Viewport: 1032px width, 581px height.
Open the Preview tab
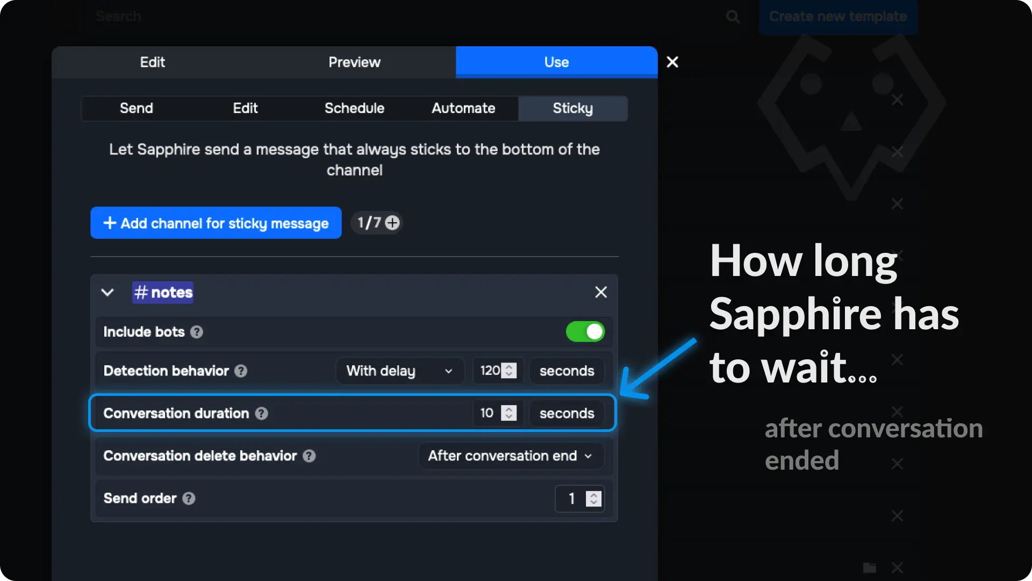(x=355, y=62)
